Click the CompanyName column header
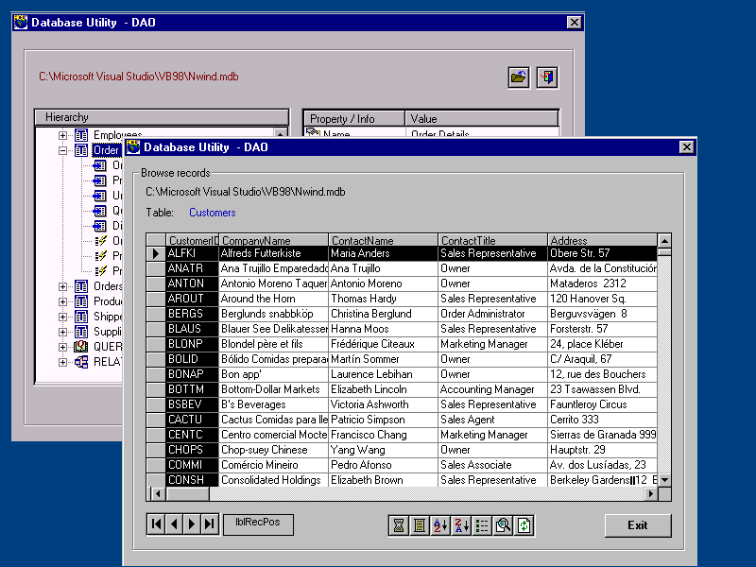The width and height of the screenshot is (756, 567). (273, 240)
